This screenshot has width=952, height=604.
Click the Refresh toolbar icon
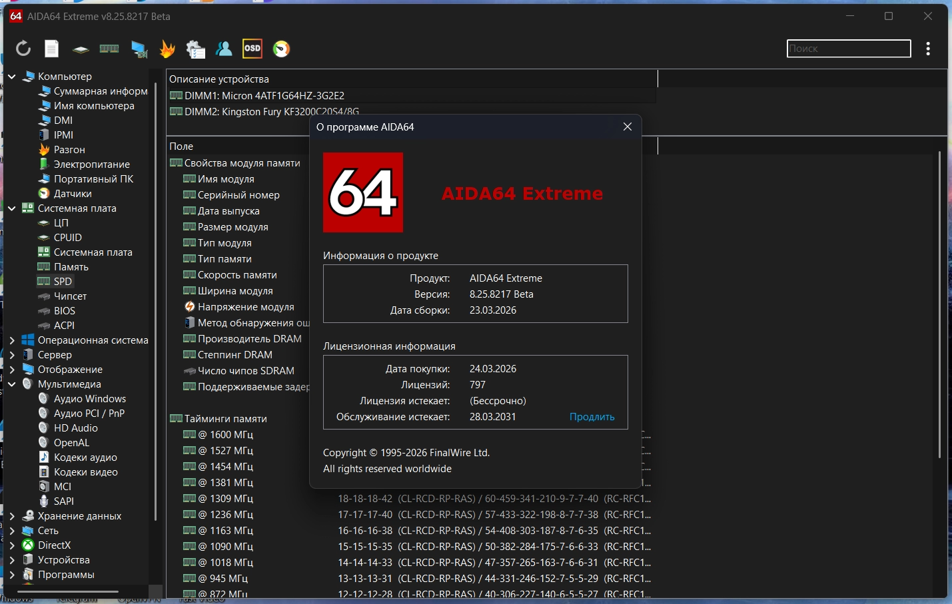click(23, 49)
